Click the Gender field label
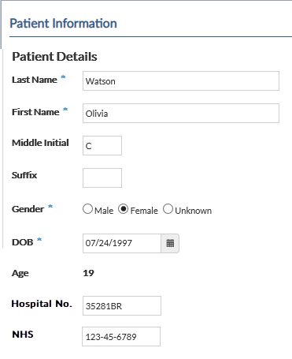Screen dimensions: 292x359 [28, 209]
